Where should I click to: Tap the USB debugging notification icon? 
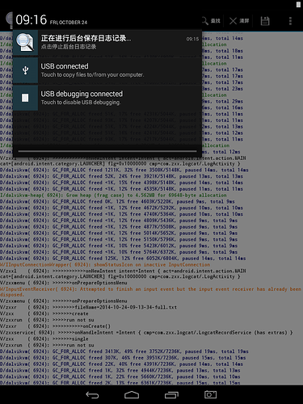[x=25, y=98]
